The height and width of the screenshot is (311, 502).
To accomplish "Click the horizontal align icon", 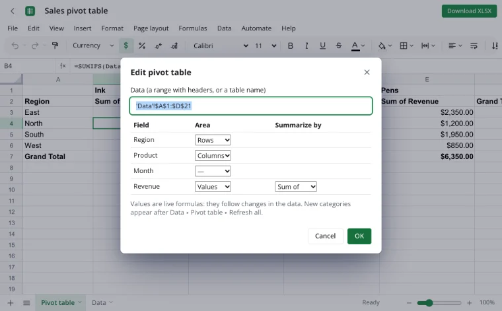I will 452,46.
